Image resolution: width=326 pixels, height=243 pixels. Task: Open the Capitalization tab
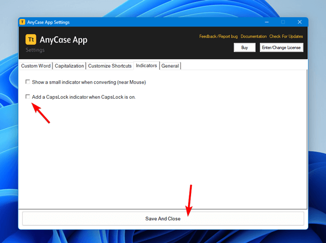[69, 66]
